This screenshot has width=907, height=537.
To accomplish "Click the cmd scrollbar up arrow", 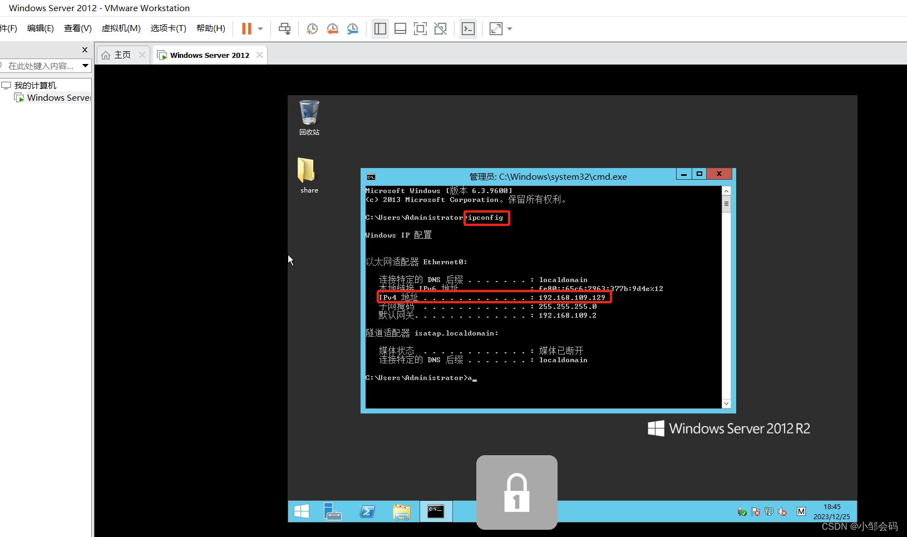I will (726, 191).
